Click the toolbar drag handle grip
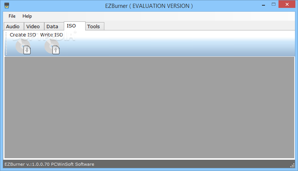This screenshot has height=171, width=298. (6, 44)
